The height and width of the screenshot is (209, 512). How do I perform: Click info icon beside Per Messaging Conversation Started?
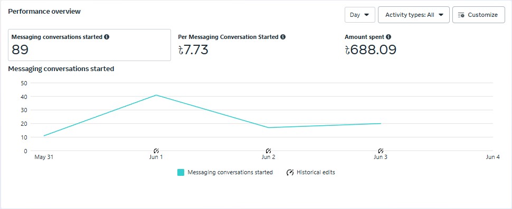pyautogui.click(x=283, y=37)
